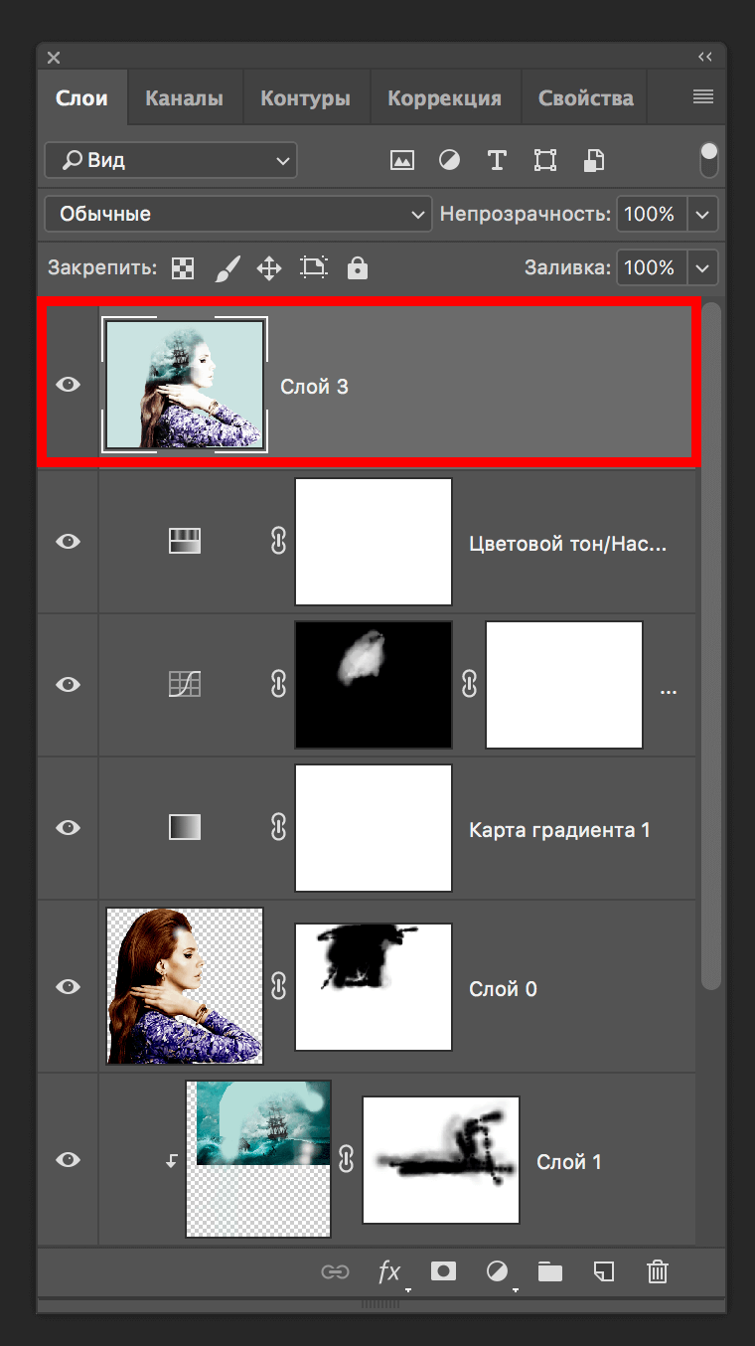The image size is (755, 1346).
Task: Click the Заливка fill value field
Action: (x=651, y=268)
